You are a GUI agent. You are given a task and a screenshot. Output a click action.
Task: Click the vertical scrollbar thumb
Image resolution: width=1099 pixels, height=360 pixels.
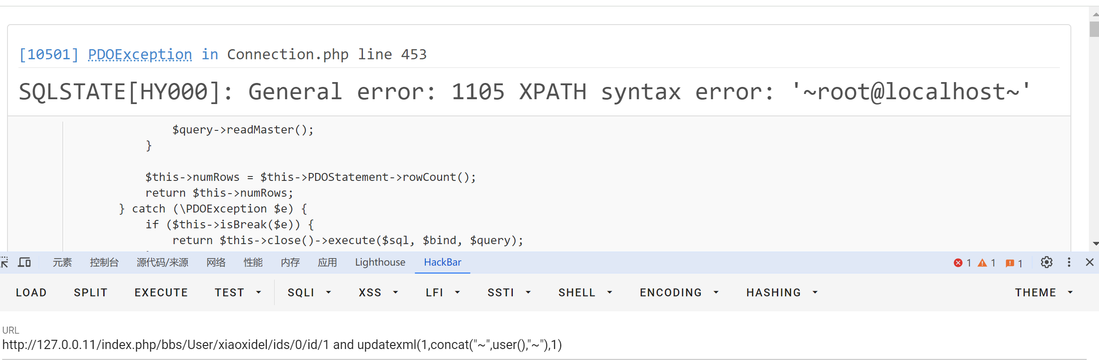tap(1095, 29)
